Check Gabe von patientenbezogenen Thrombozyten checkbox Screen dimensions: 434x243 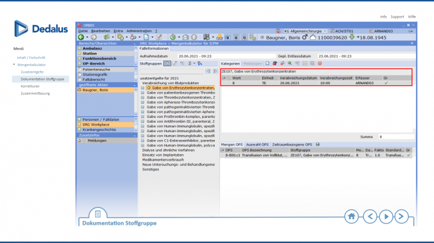(143, 92)
